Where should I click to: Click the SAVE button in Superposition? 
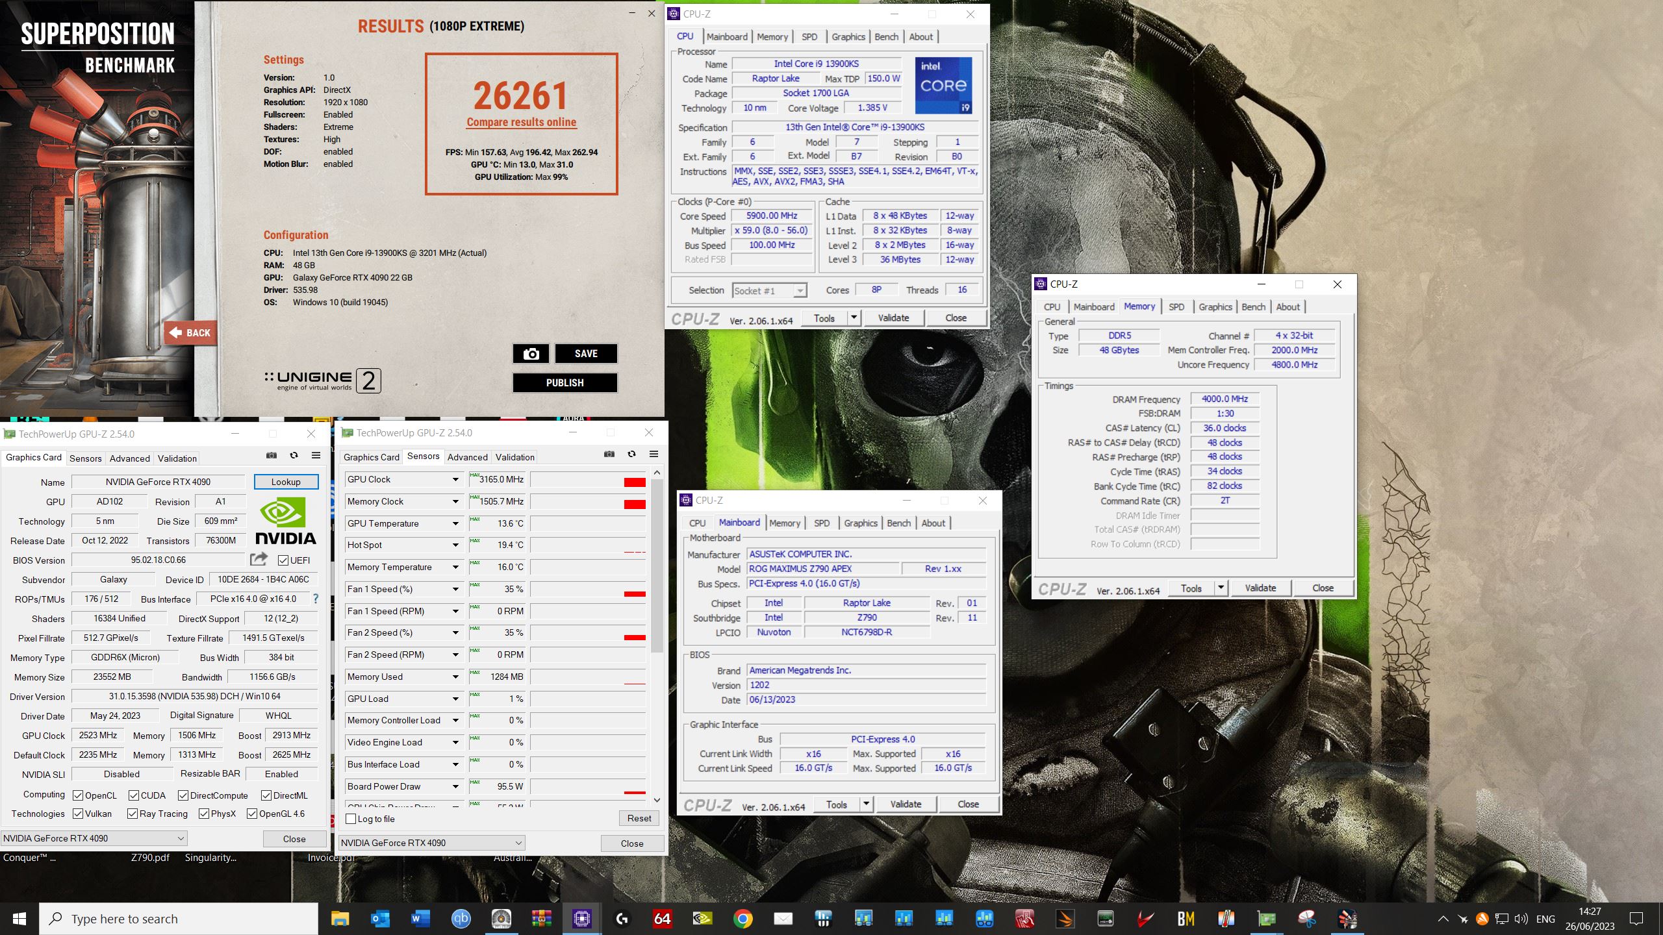pos(586,354)
